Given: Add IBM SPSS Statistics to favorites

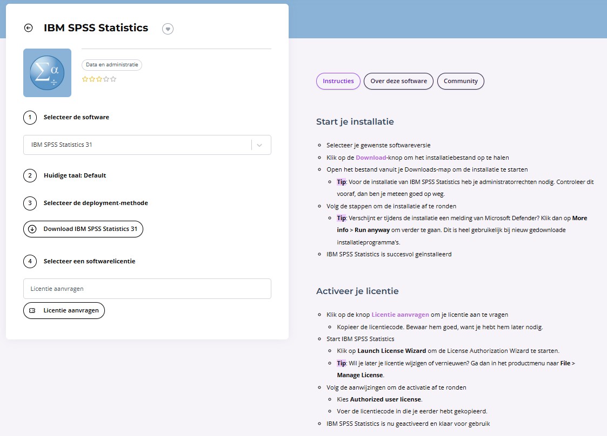Looking at the screenshot, I should tap(168, 29).
